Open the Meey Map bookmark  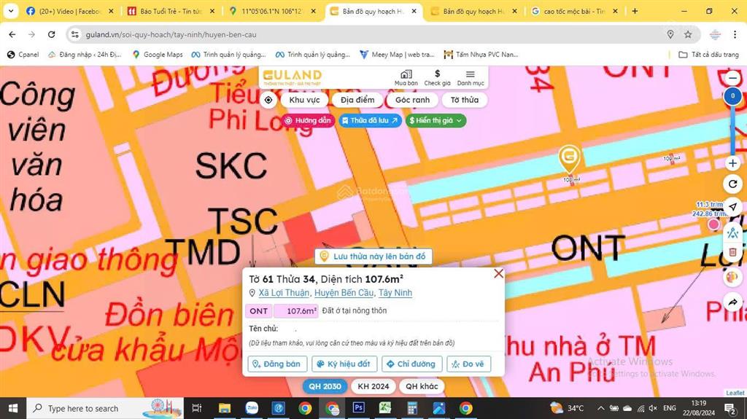pyautogui.click(x=397, y=55)
